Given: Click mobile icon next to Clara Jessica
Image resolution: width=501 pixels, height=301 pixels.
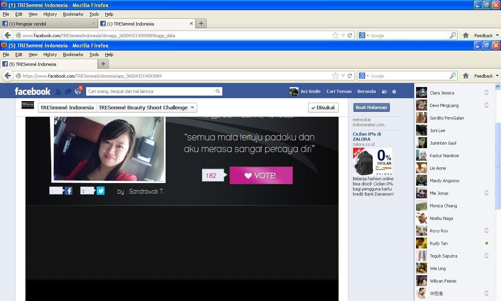Looking at the screenshot, I should coord(487,93).
